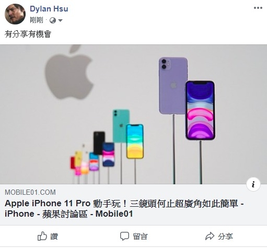Click the post text 有分享有機會
The width and height of the screenshot is (267, 248).
[x=28, y=34]
